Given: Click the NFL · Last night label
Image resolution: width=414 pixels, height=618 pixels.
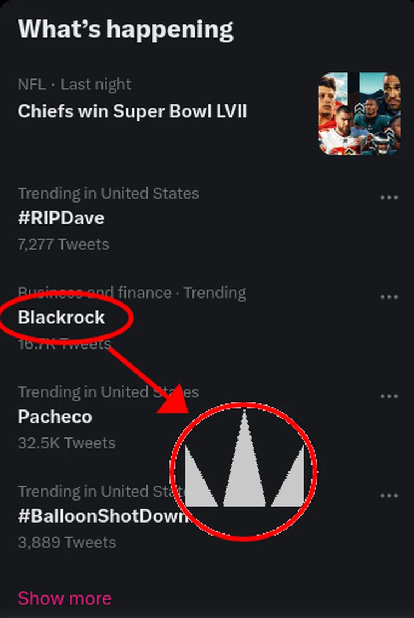Looking at the screenshot, I should click(74, 85).
